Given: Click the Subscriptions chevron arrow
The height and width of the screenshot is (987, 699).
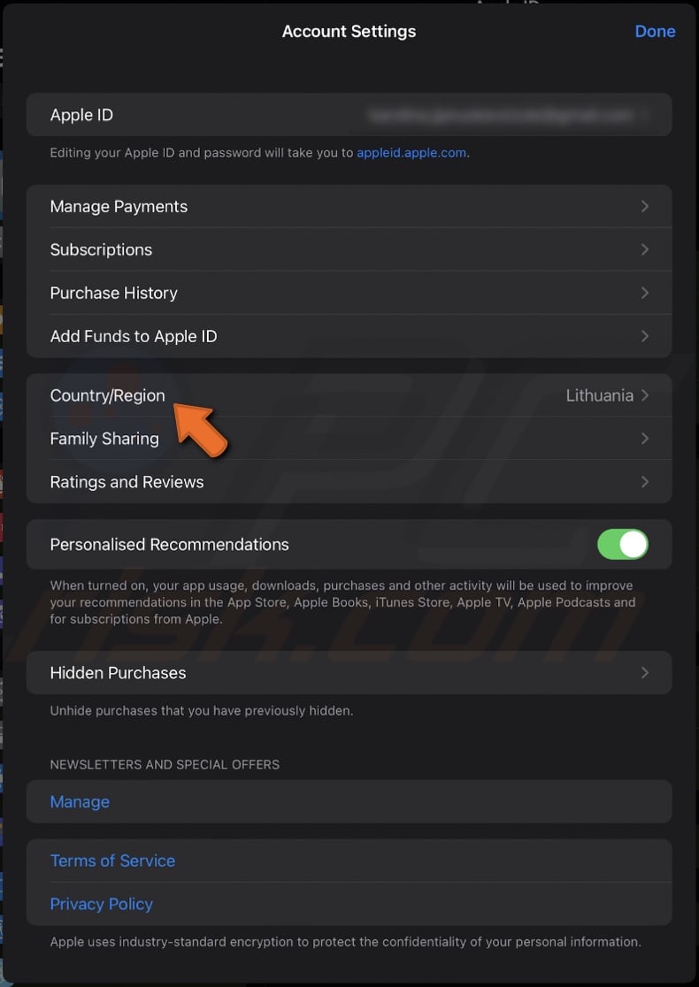Looking at the screenshot, I should 644,249.
